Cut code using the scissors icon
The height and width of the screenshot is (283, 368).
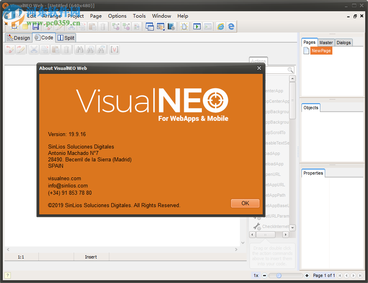tap(34, 49)
